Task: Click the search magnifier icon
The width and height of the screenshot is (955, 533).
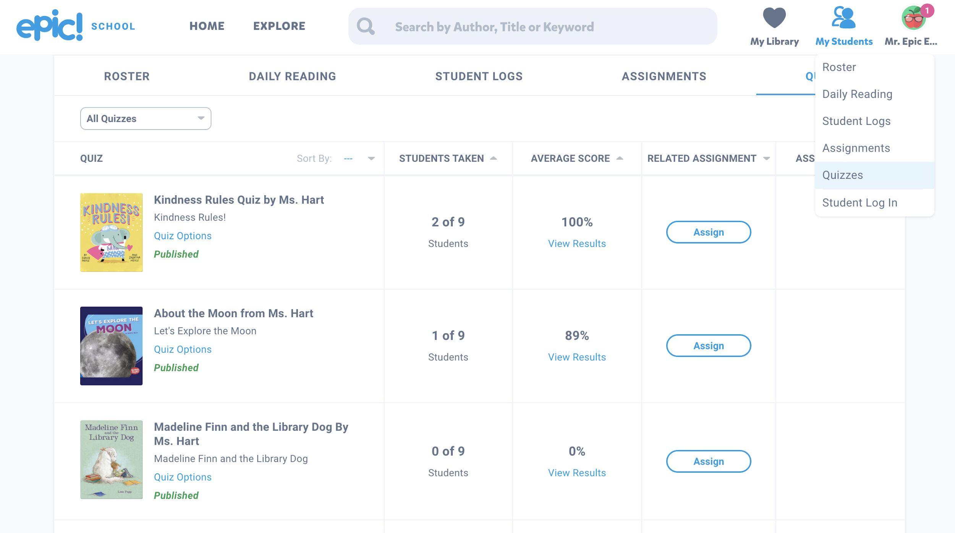Action: pos(366,26)
